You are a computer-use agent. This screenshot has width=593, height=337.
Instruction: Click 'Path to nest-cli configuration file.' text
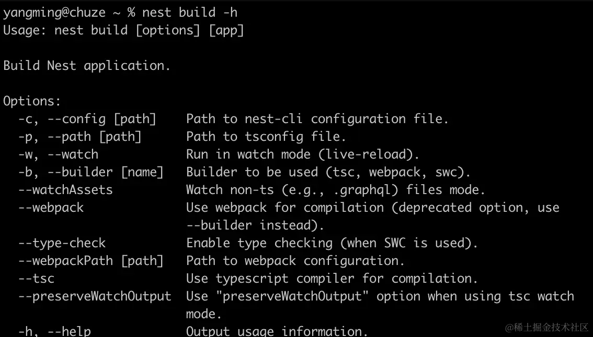(317, 119)
